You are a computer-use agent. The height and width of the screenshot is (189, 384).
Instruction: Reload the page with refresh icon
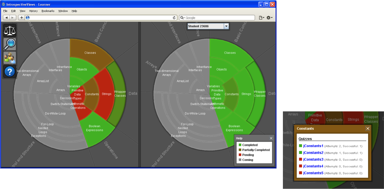pos(174,18)
